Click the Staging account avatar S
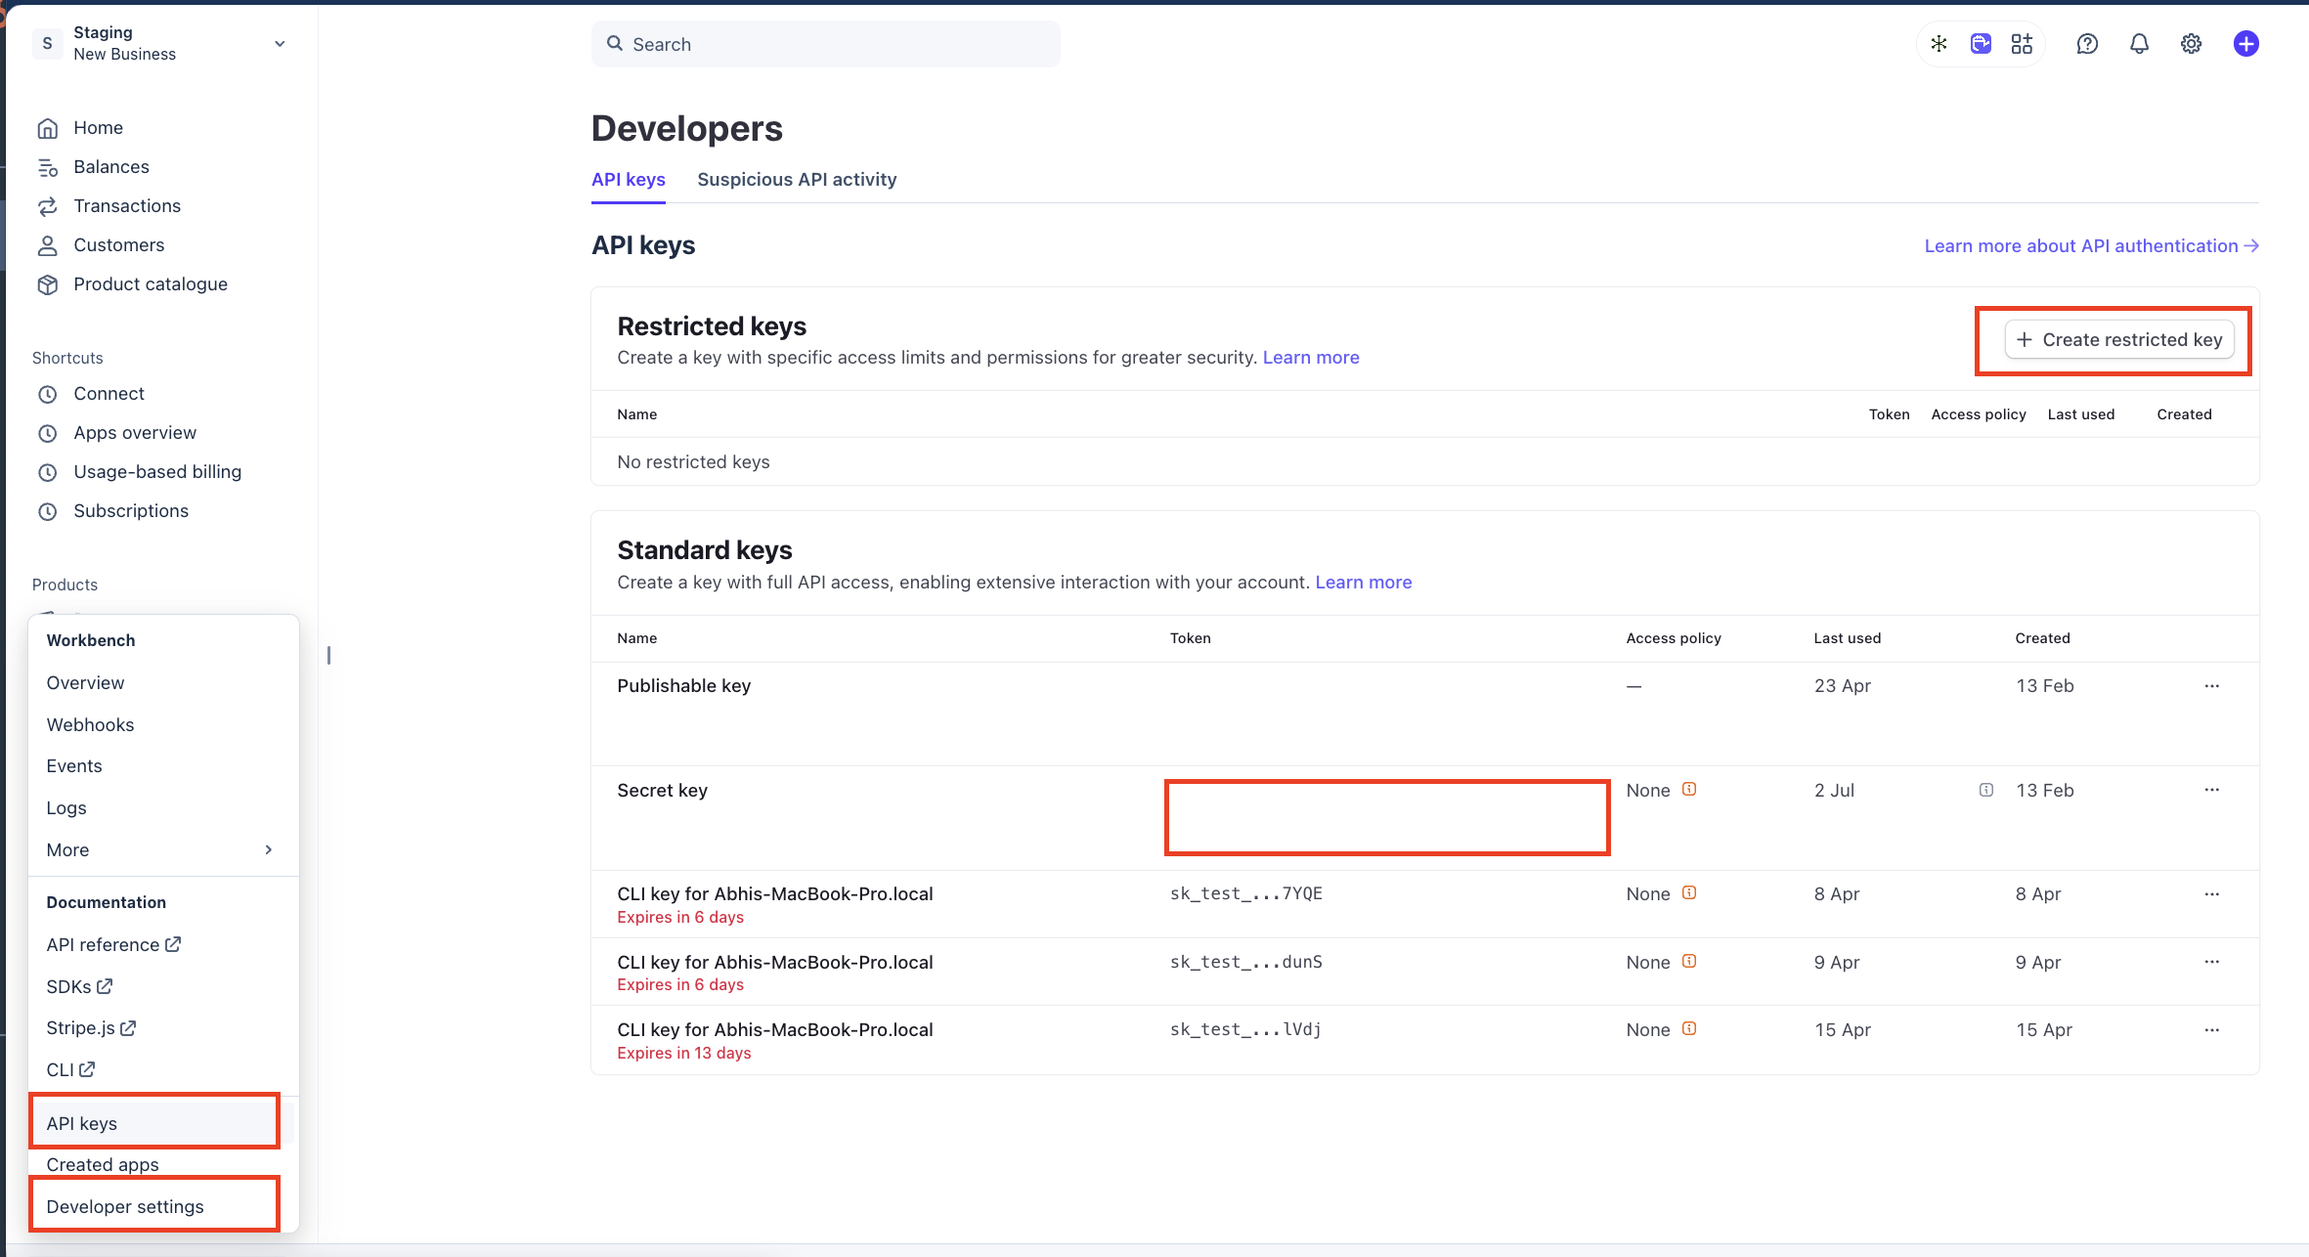The width and height of the screenshot is (2309, 1257). (x=47, y=44)
